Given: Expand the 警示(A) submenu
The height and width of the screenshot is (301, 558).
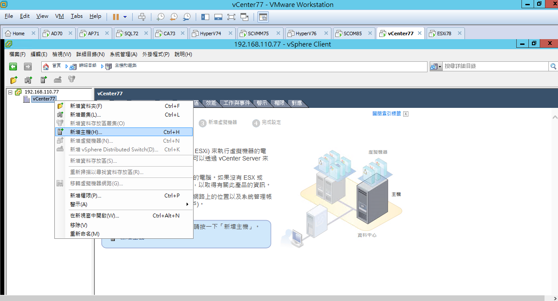Looking at the screenshot, I should (124, 204).
